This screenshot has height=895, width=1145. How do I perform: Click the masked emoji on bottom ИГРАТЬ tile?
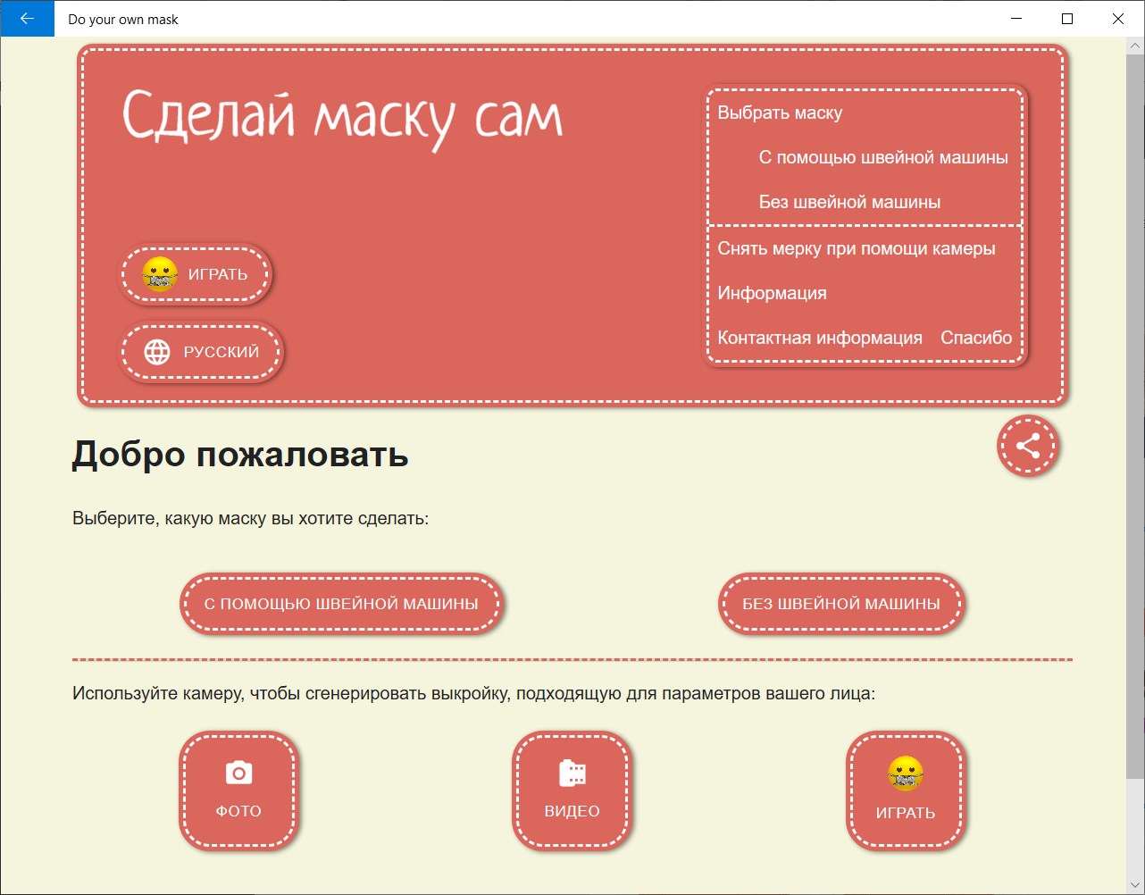pyautogui.click(x=906, y=774)
